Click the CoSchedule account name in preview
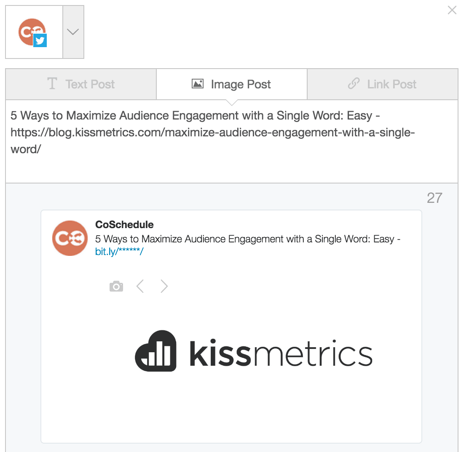 [x=124, y=225]
